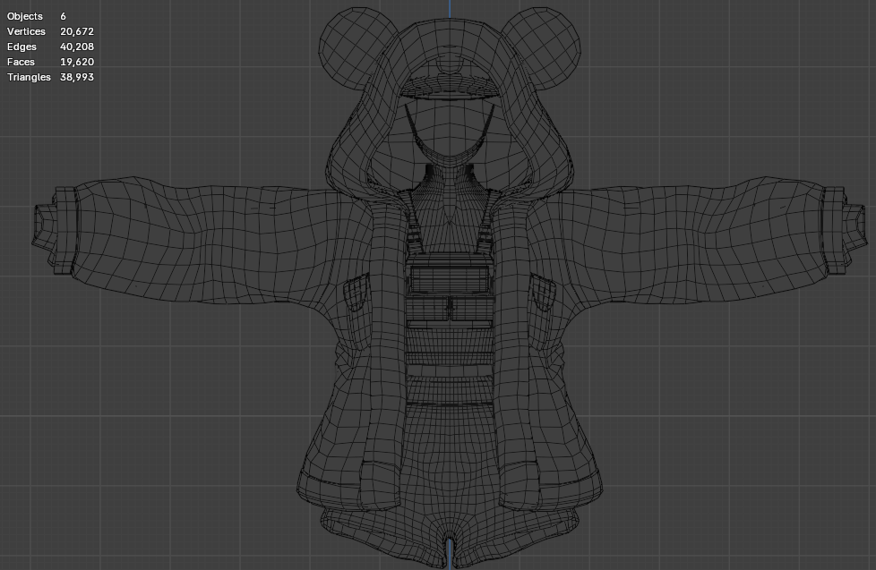
Task: Click the triangle count "38,993"
Action: click(76, 77)
